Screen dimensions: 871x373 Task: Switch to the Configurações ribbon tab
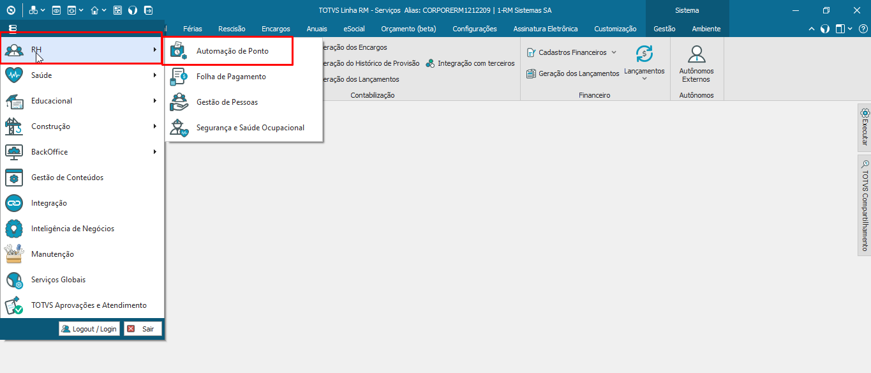pos(475,29)
